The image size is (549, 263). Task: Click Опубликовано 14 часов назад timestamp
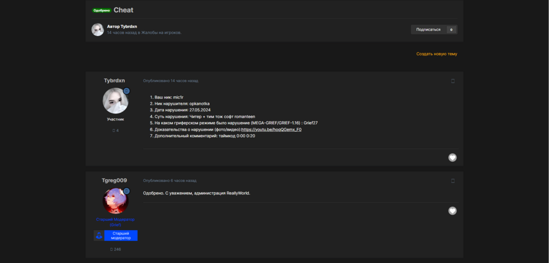pyautogui.click(x=171, y=81)
